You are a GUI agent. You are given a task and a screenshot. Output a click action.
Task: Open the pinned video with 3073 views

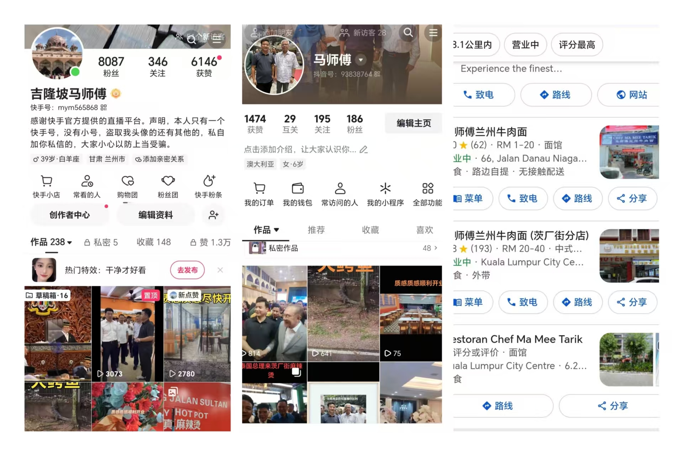pyautogui.click(x=127, y=334)
